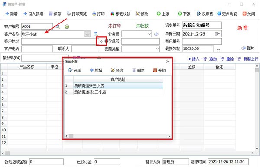
Task: Click 删除 in the 张三小店 popup
Action: 138,70
